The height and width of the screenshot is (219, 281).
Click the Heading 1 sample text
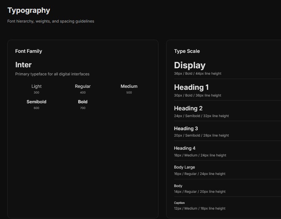pyautogui.click(x=191, y=87)
